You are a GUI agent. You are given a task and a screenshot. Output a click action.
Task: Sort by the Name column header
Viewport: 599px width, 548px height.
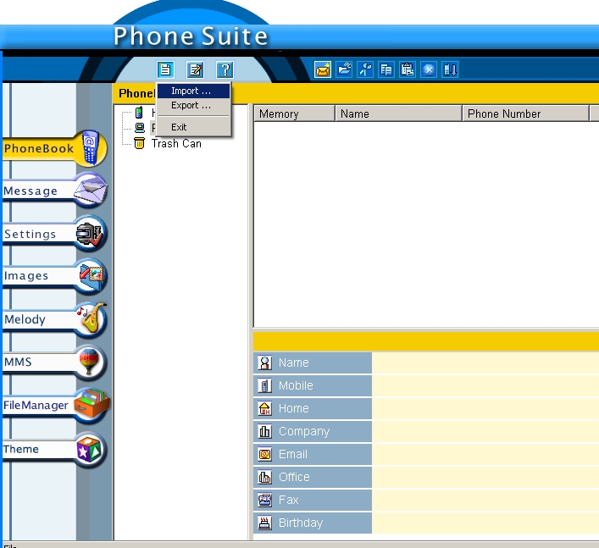click(398, 113)
